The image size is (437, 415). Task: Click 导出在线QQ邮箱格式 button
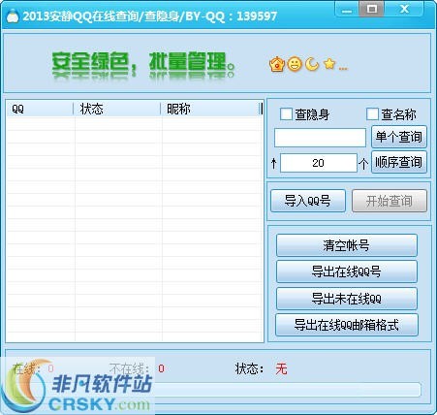click(x=347, y=325)
